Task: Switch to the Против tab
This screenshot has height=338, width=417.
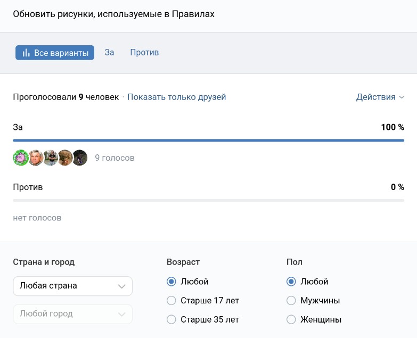Action: click(144, 53)
